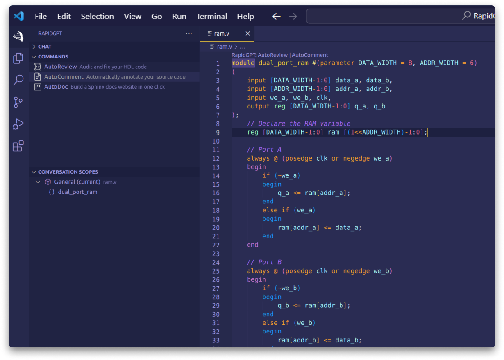Open the Selection menu
Image resolution: width=504 pixels, height=360 pixels.
(97, 16)
